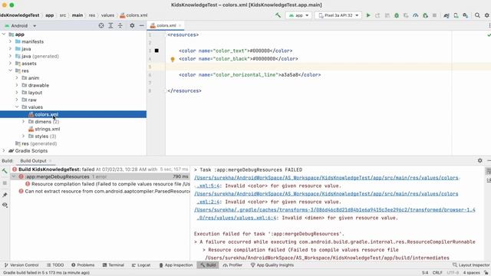This screenshot has width=491, height=276.
Task: Click the Make Project hammer icon
Action: click(x=278, y=15)
